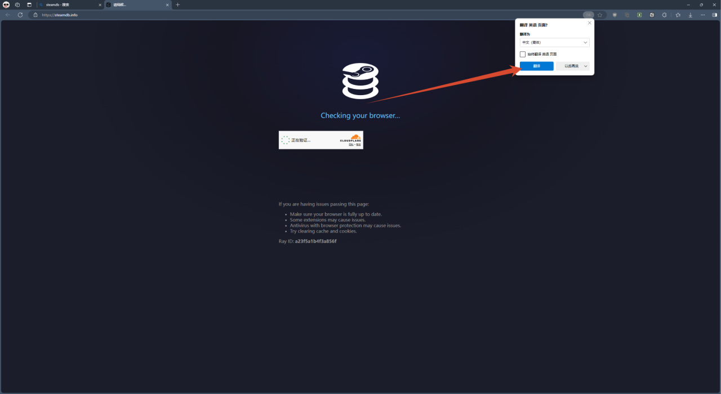Close the steamdb search tab
Image resolution: width=721 pixels, height=394 pixels.
click(x=100, y=5)
